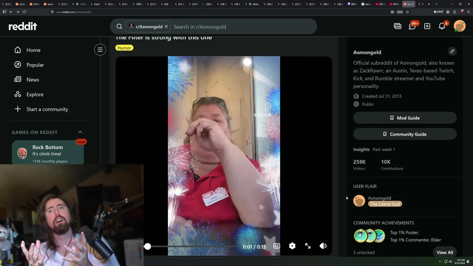473x266 pixels.
Task: Click the Humor post flair
Action: tap(124, 48)
